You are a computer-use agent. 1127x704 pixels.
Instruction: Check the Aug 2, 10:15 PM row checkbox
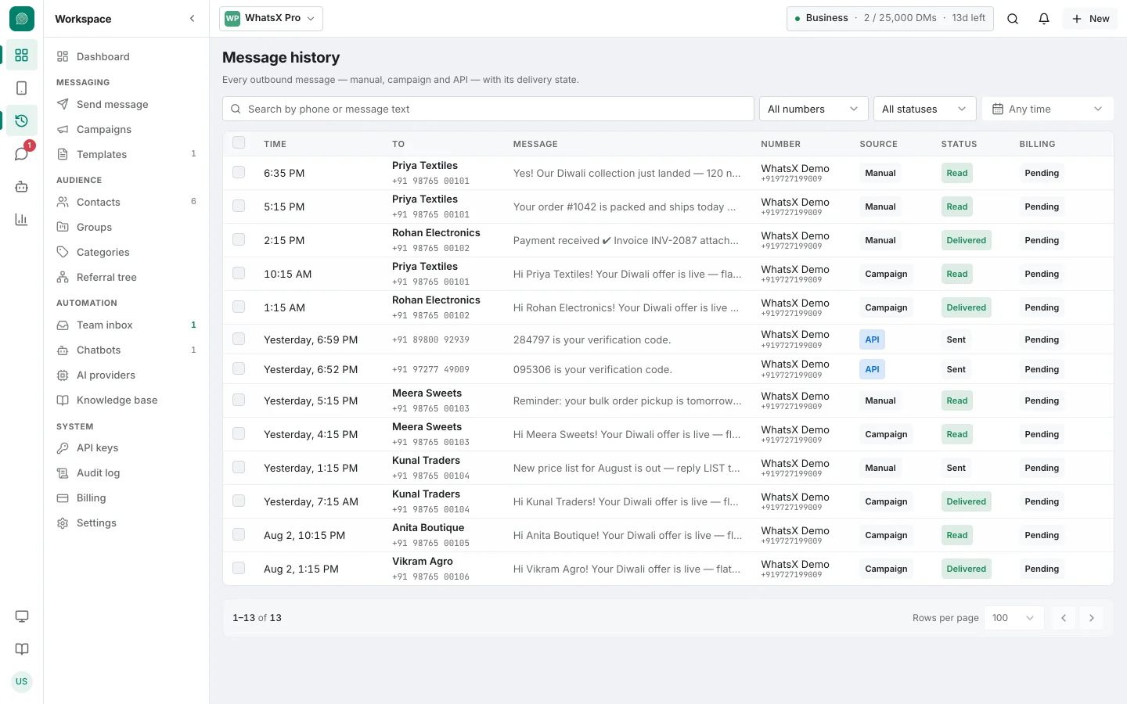coord(239,534)
